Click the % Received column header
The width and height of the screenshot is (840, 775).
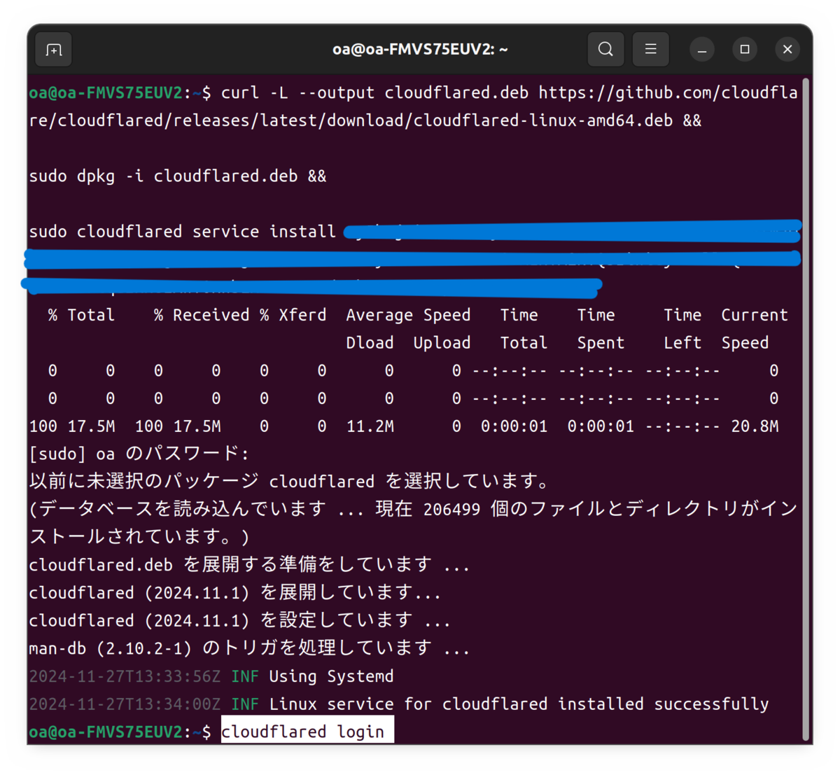[202, 315]
